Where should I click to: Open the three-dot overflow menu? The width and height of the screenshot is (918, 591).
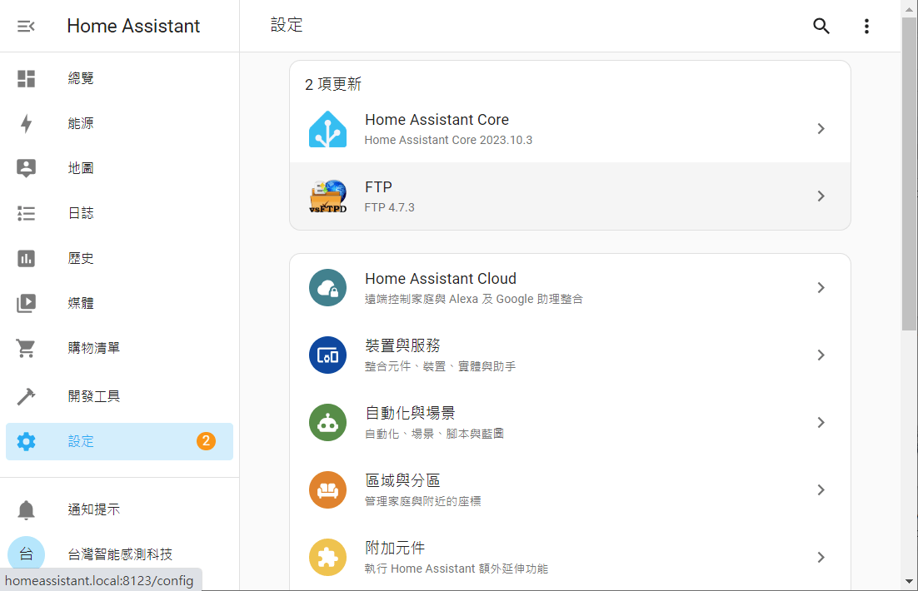pyautogui.click(x=866, y=26)
